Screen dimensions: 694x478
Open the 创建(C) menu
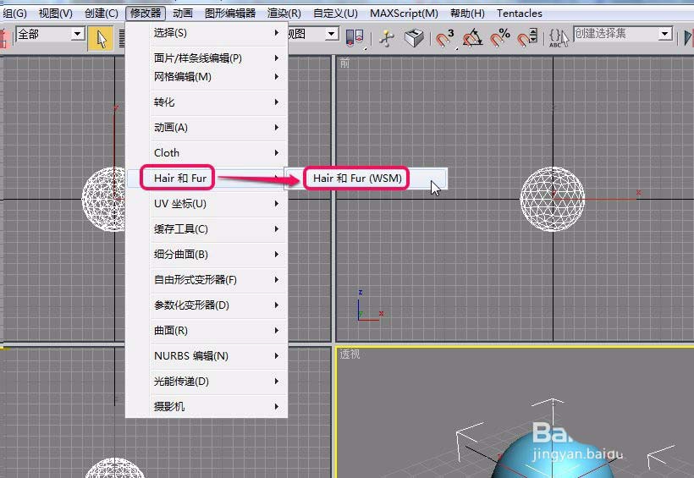pyautogui.click(x=102, y=14)
